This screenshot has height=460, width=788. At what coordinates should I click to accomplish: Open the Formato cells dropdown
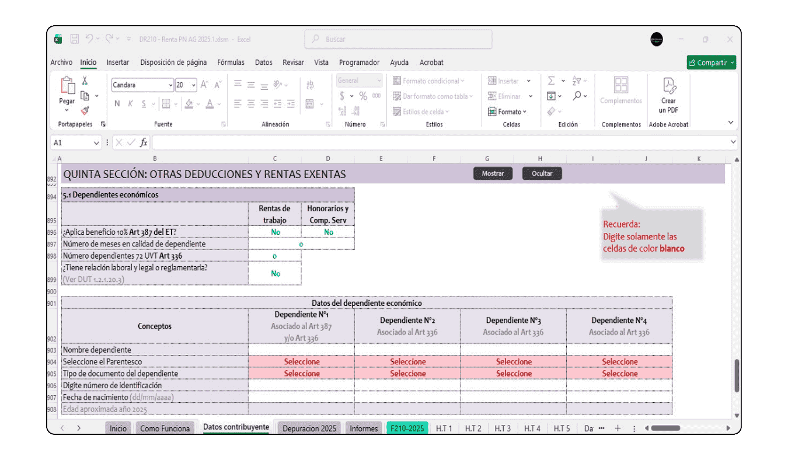(x=507, y=111)
